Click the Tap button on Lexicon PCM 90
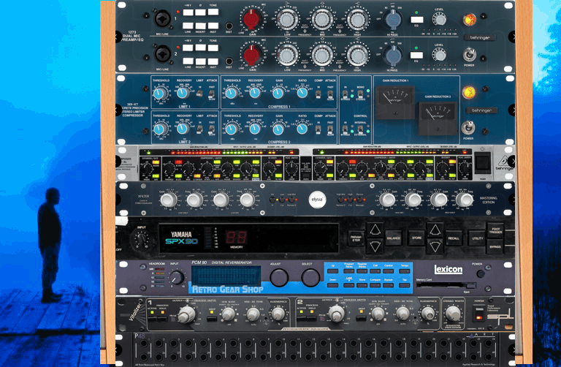Viewport: 561px width, 367px height. (x=405, y=285)
